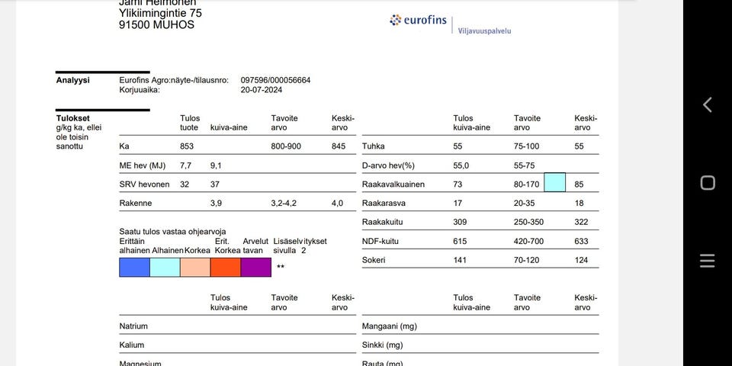
Task: Click the harvest date 20-07-2024
Action: (262, 90)
